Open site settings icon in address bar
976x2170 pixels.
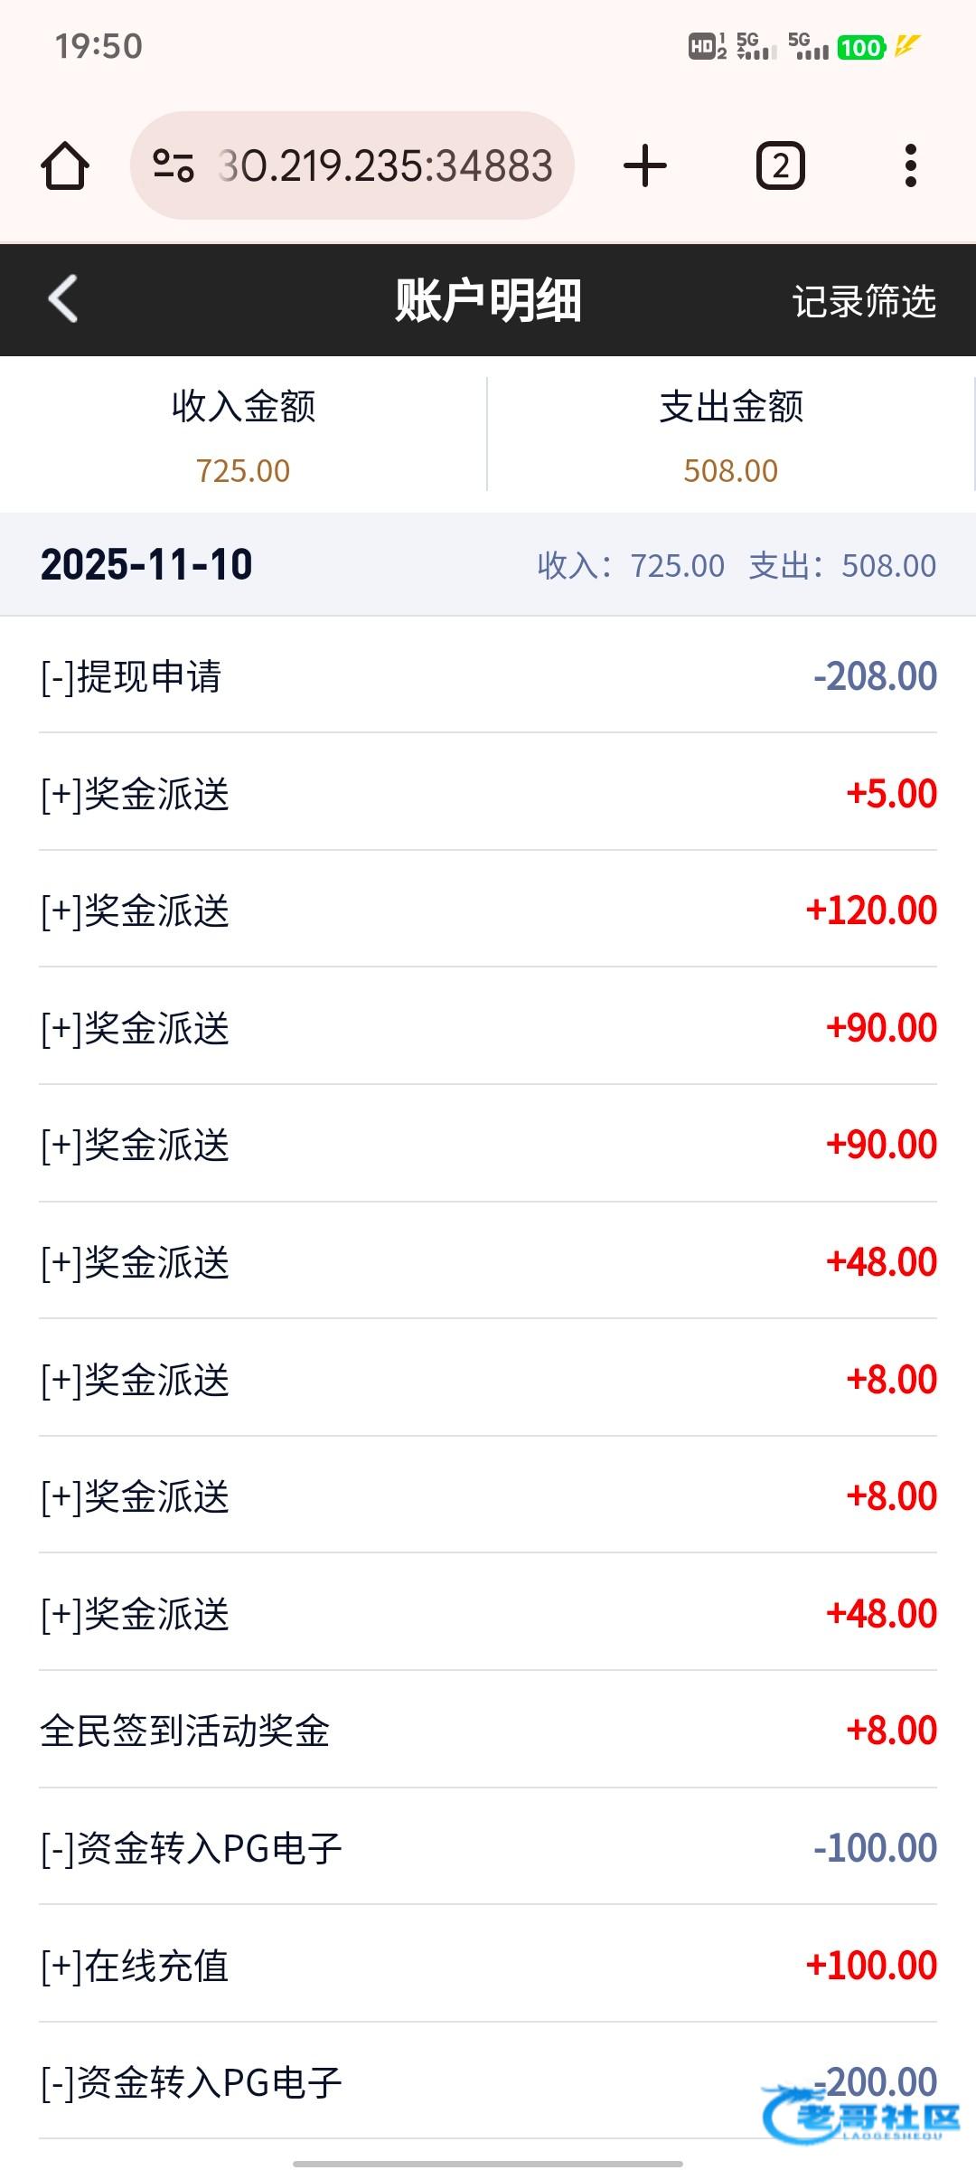click(x=173, y=166)
